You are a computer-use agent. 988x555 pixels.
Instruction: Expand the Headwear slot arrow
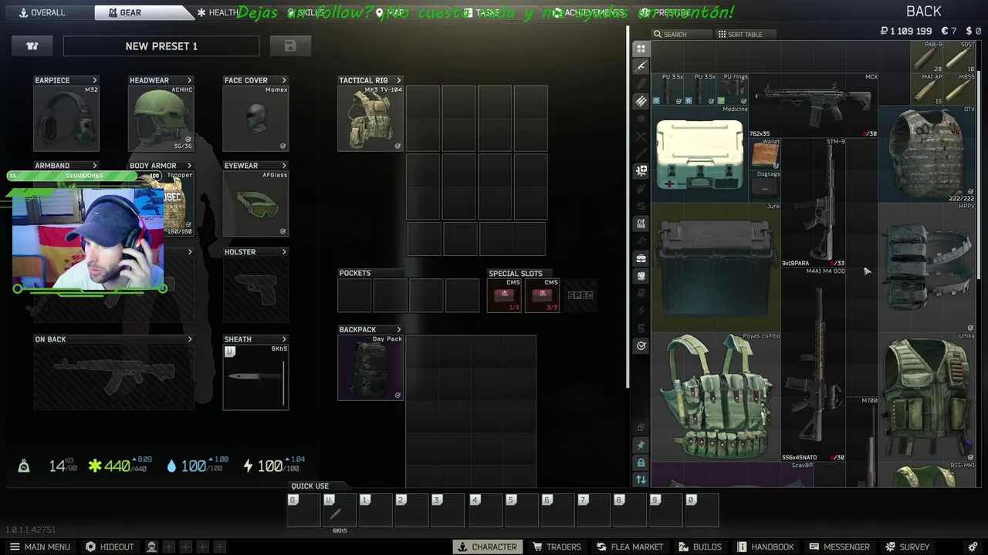189,80
